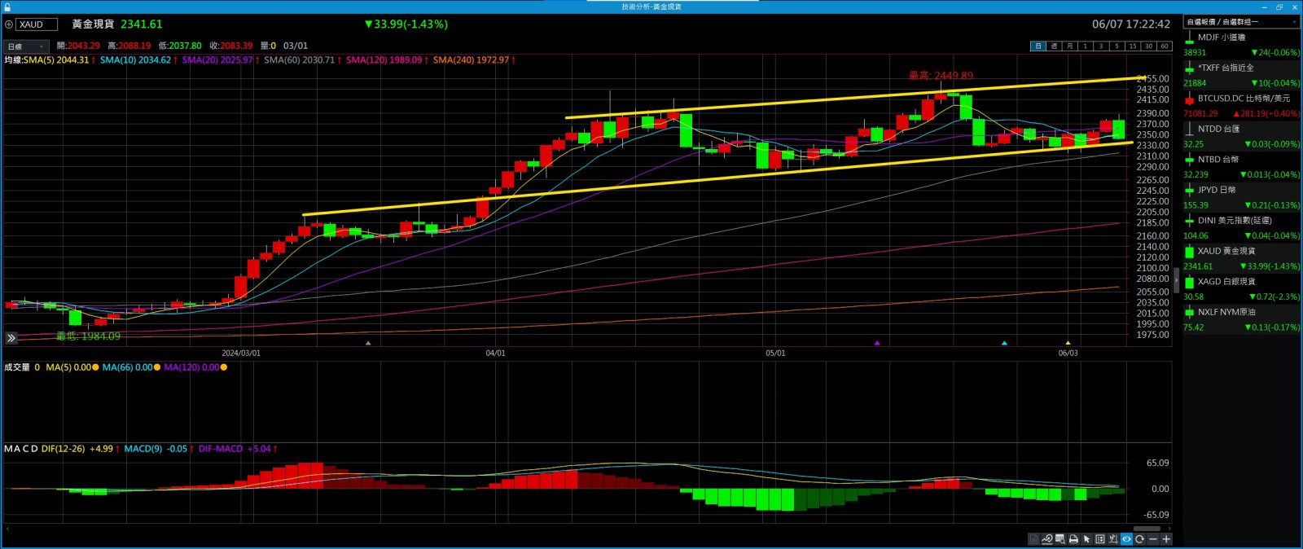1303x549 pixels.
Task: Click the plus icon beside XAUD
Action: pyautogui.click(x=9, y=24)
